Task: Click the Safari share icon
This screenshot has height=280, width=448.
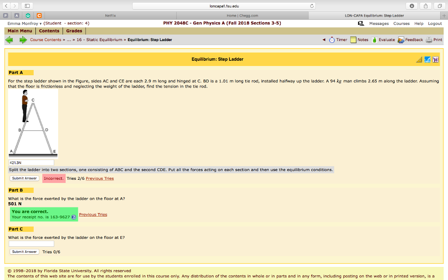Action: [x=426, y=6]
